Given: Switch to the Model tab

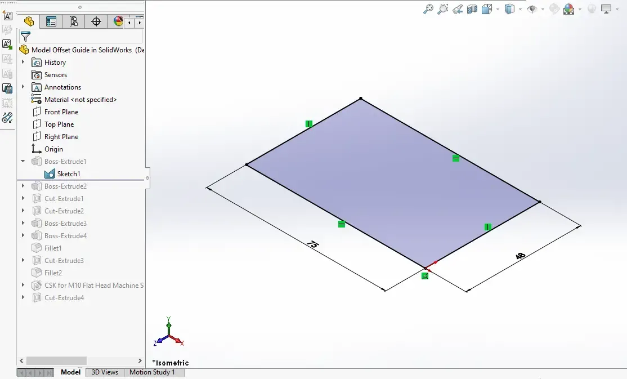Looking at the screenshot, I should click(70, 372).
